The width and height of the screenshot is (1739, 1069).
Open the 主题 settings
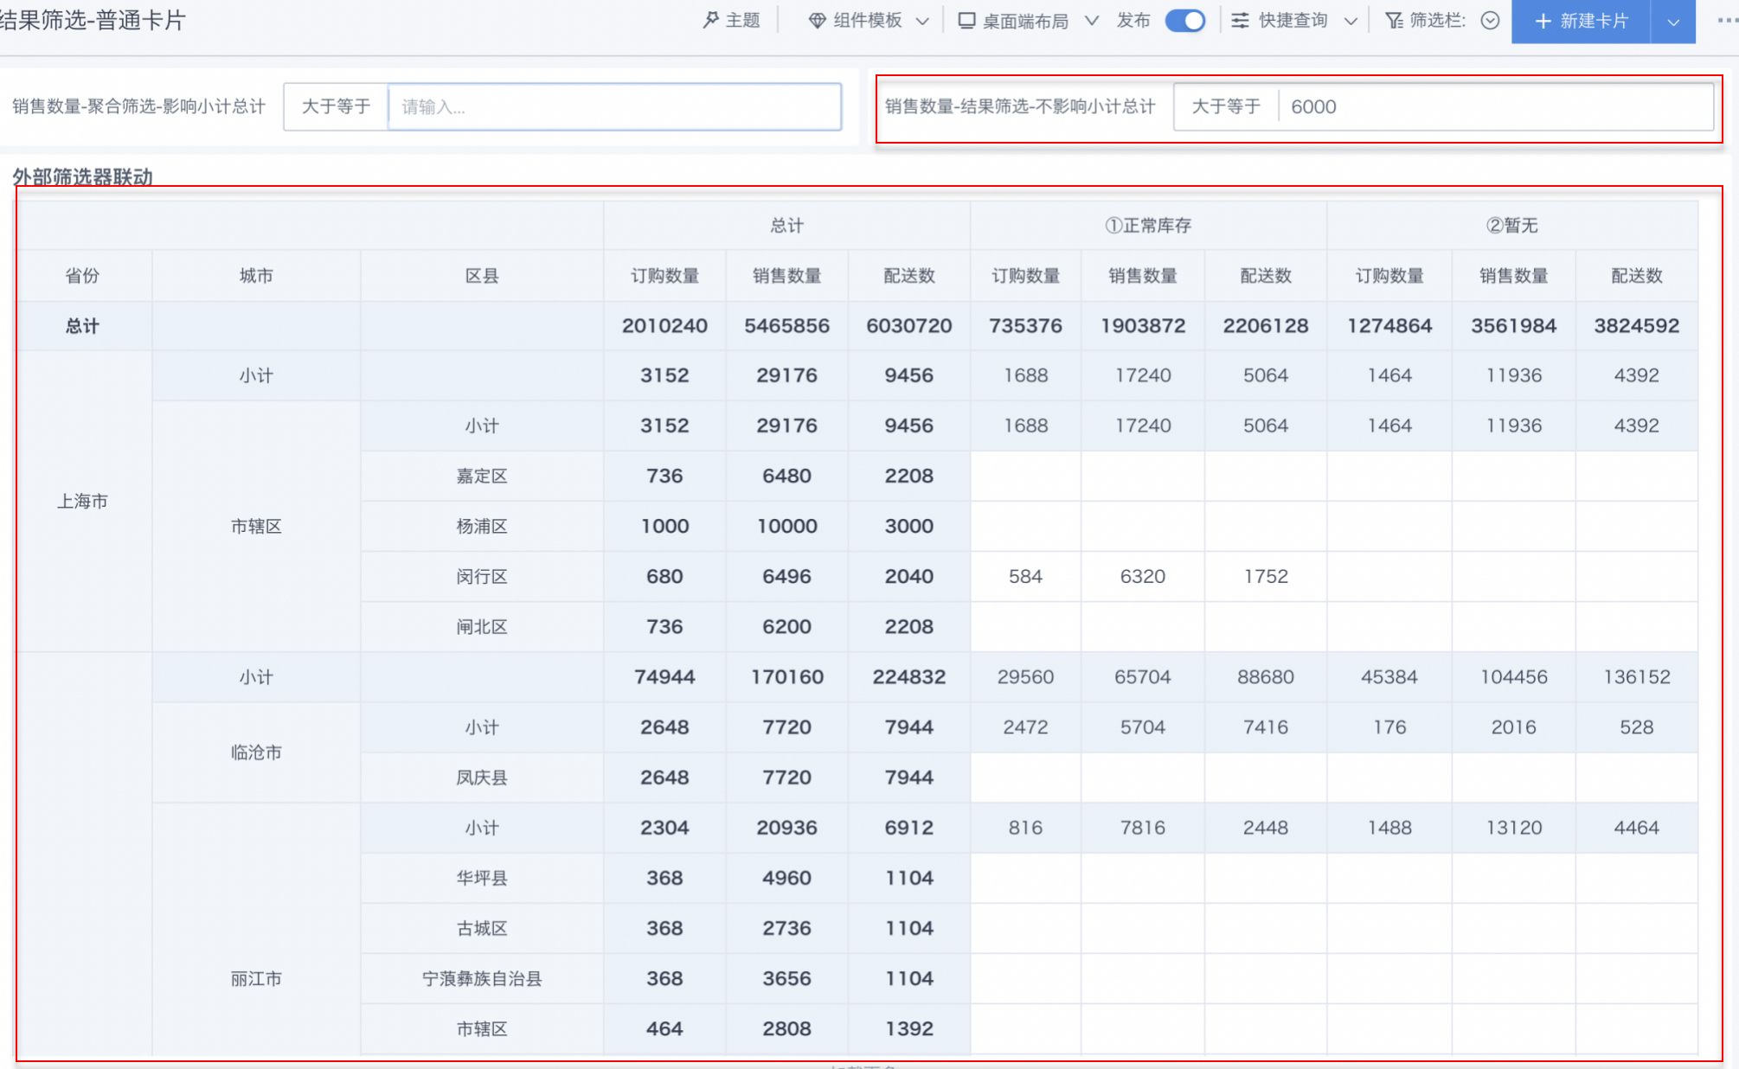(731, 21)
